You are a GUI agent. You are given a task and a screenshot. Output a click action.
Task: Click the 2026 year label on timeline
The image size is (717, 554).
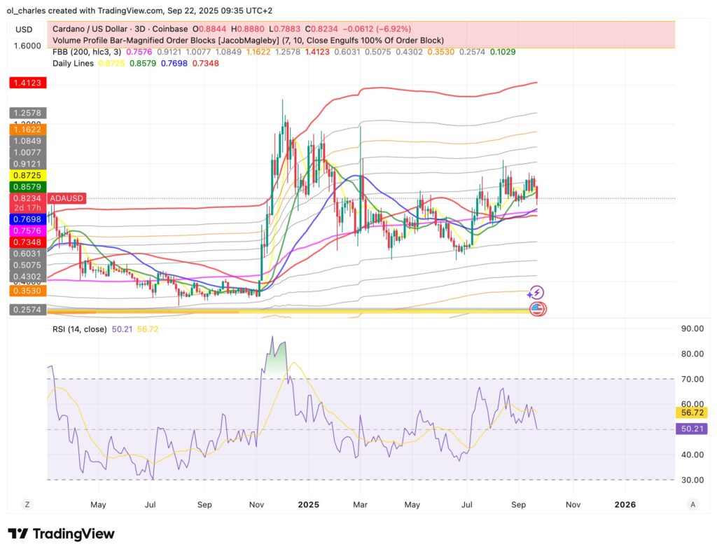pos(624,504)
